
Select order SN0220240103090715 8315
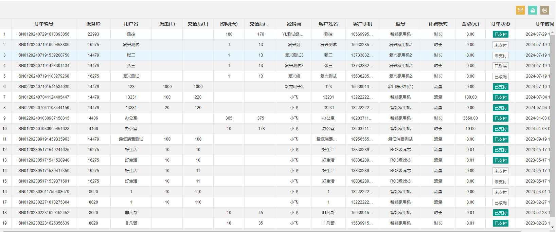(44, 118)
